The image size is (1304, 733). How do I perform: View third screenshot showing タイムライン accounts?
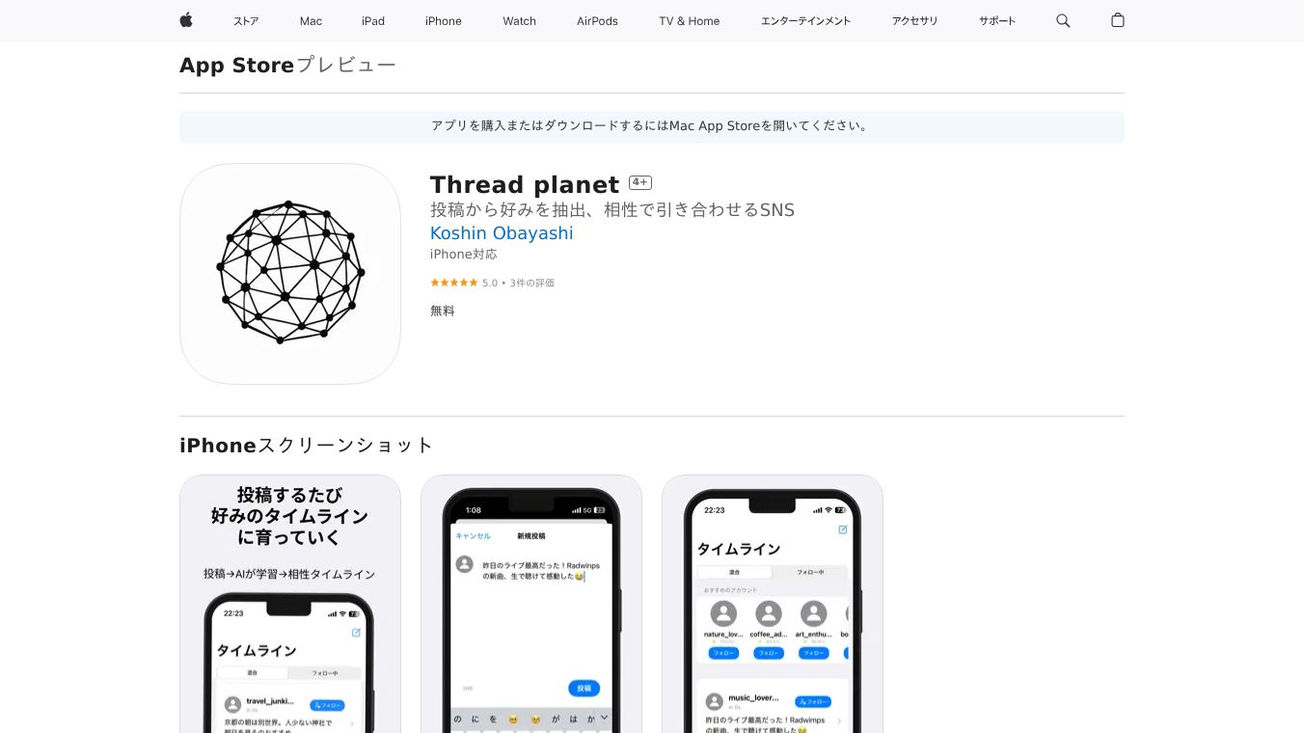[x=773, y=604]
